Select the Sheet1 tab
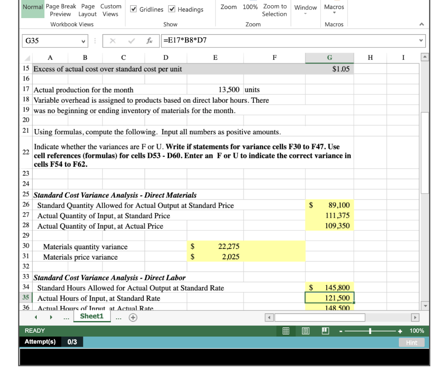The width and height of the screenshot is (442, 372). pos(92,316)
